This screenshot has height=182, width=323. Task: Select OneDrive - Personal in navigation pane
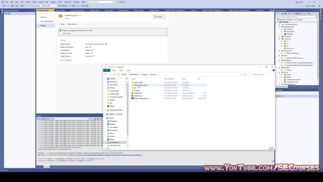tap(116, 114)
